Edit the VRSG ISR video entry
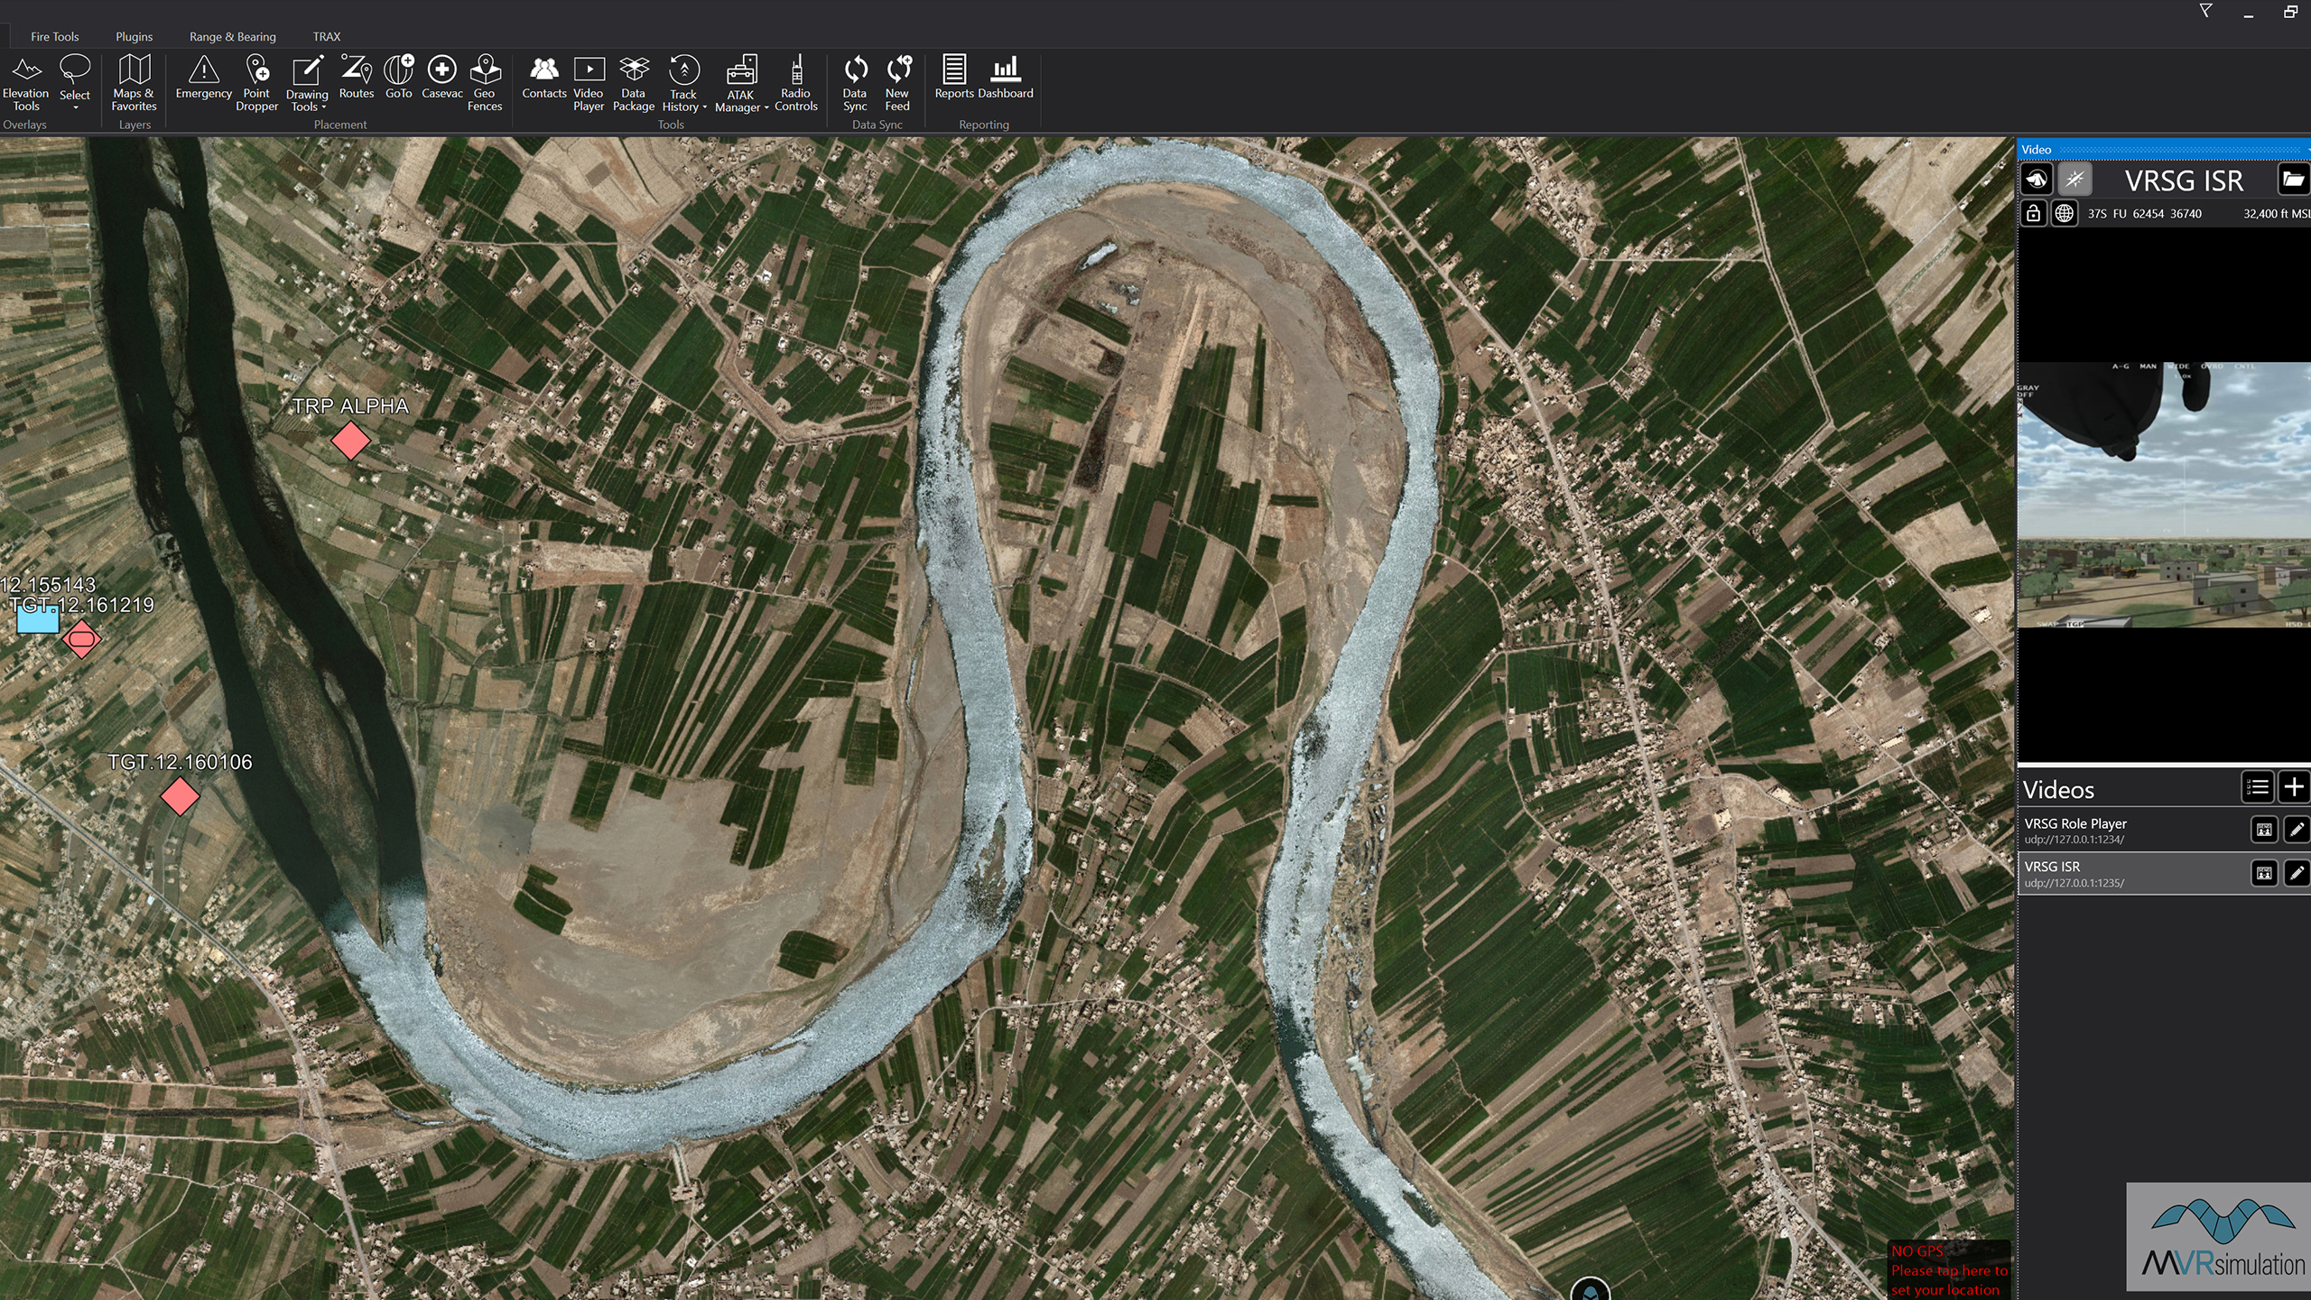2311x1300 pixels. click(x=2297, y=873)
